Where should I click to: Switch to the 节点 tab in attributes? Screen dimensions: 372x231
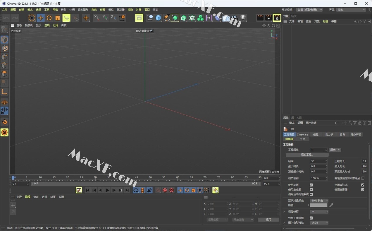pos(302,139)
